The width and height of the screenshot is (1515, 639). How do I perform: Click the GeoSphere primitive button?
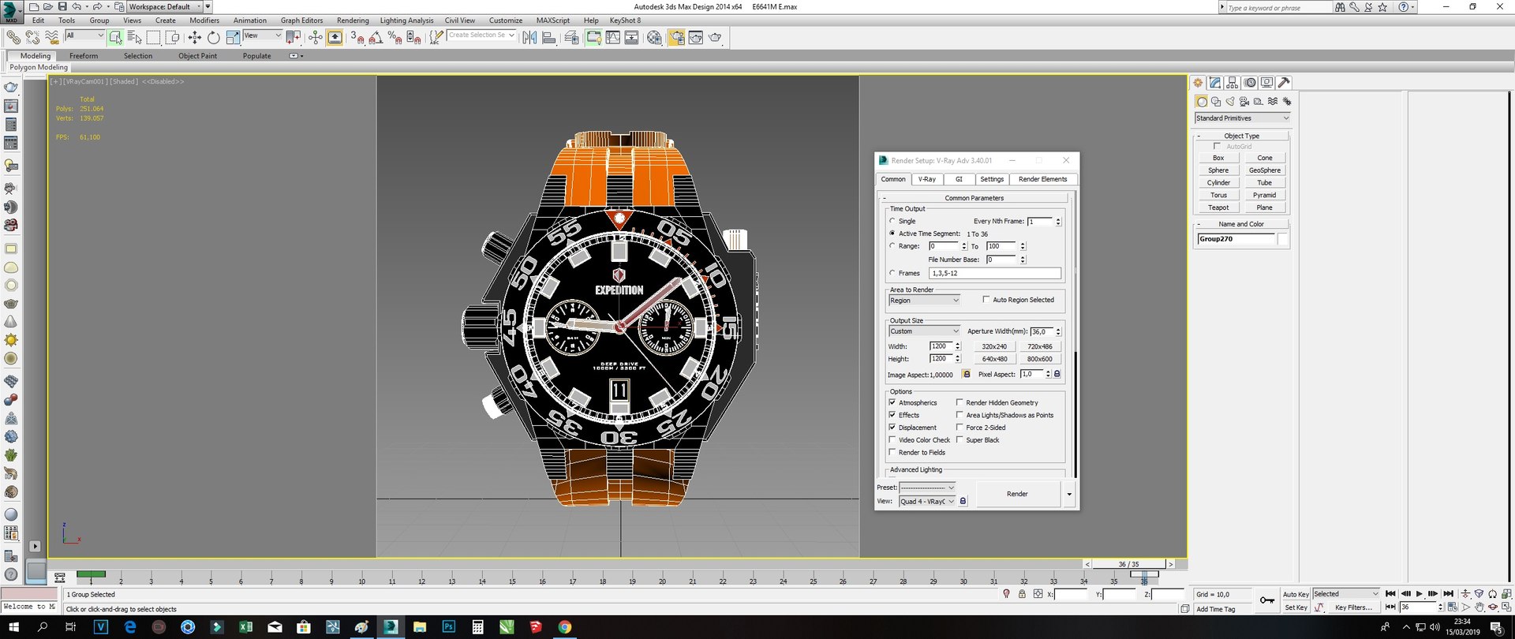click(1265, 170)
